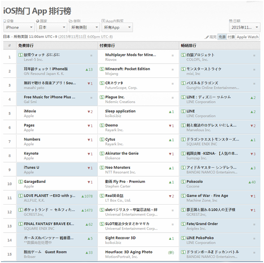
Task: Click in-app purchase icon beside Cytus
Action: 102,140
